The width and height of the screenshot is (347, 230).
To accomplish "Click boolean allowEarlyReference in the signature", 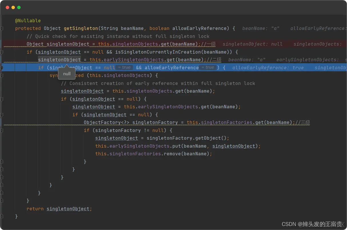I will (x=188, y=29).
